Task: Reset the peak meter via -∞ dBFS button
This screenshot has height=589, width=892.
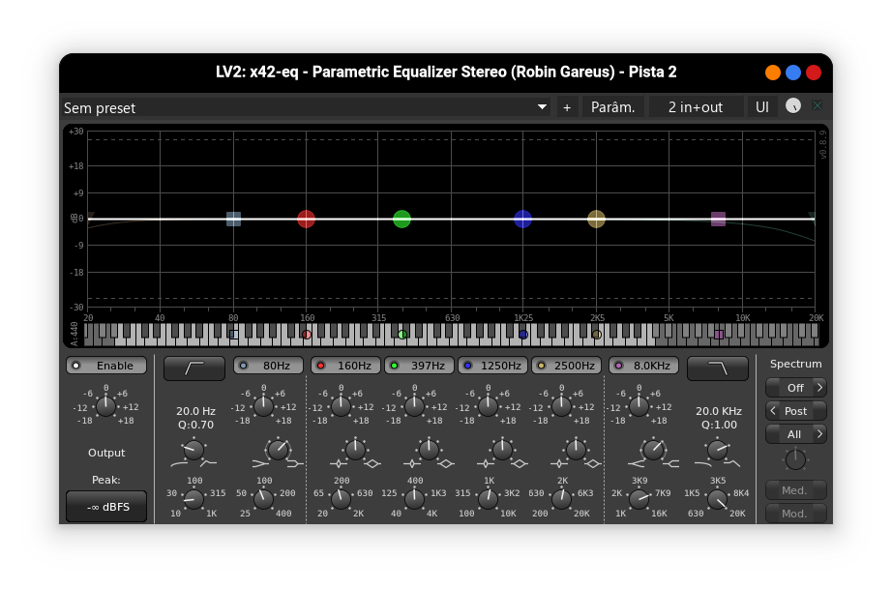Action: 105,506
